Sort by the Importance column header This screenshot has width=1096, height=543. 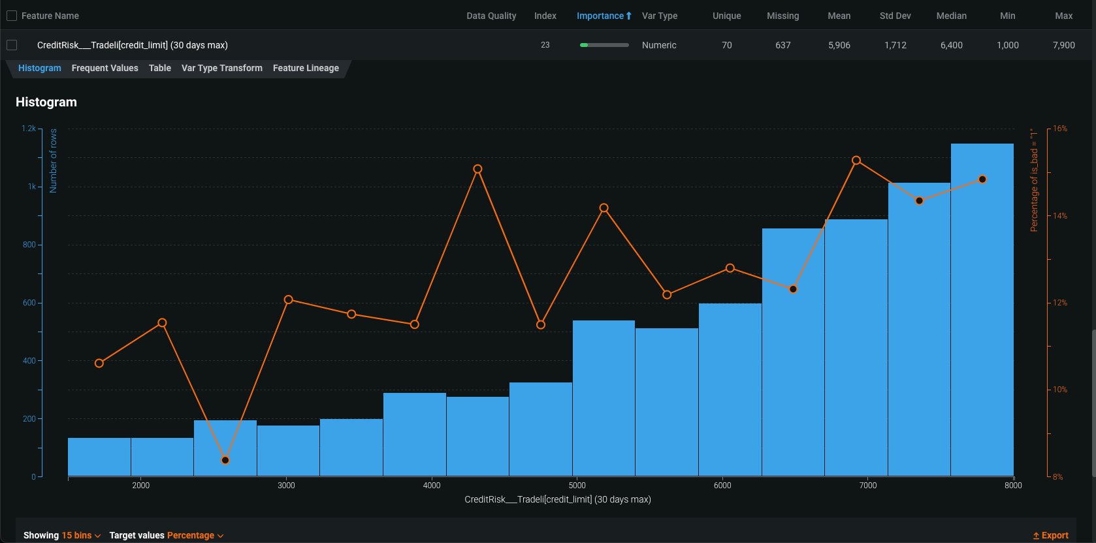(x=600, y=16)
